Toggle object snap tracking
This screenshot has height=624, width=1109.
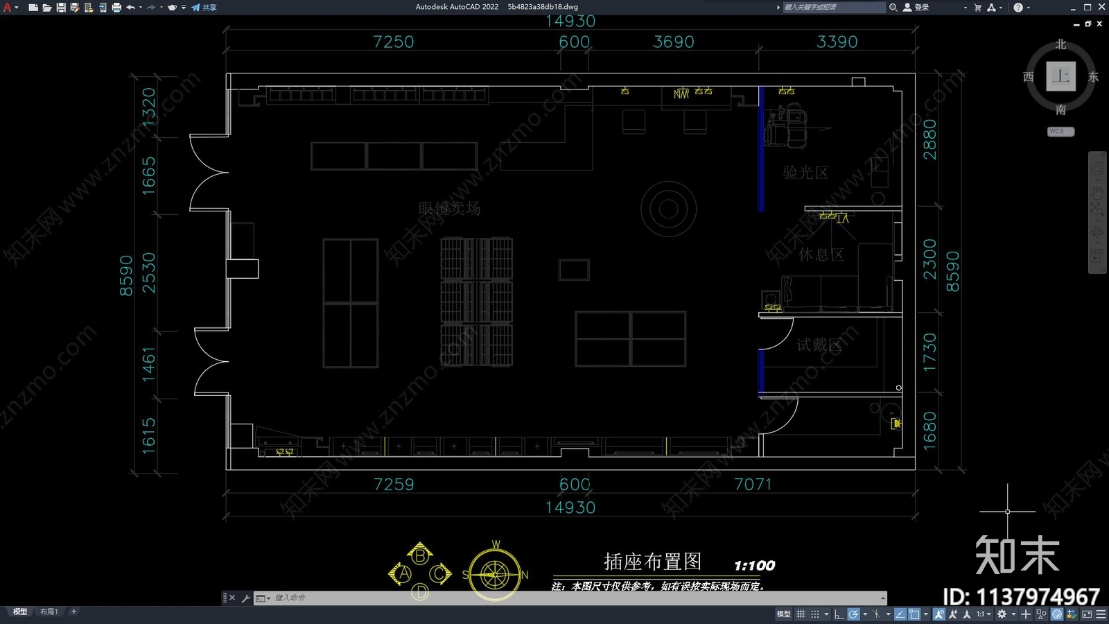pos(900,614)
